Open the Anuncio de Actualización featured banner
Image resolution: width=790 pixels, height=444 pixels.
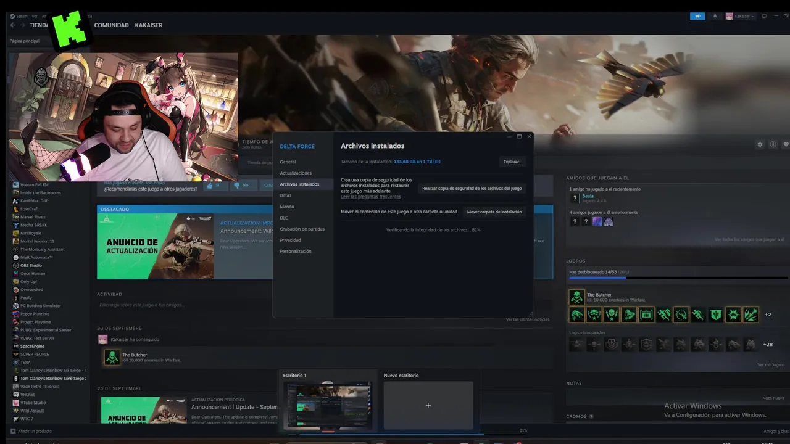[156, 246]
